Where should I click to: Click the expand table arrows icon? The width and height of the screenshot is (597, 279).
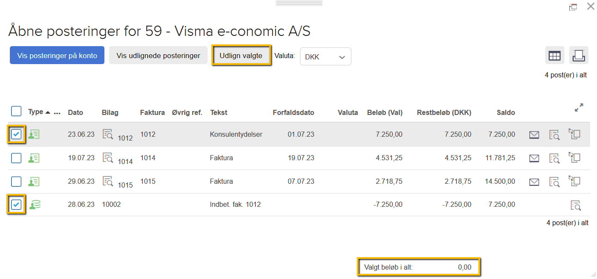click(x=579, y=108)
